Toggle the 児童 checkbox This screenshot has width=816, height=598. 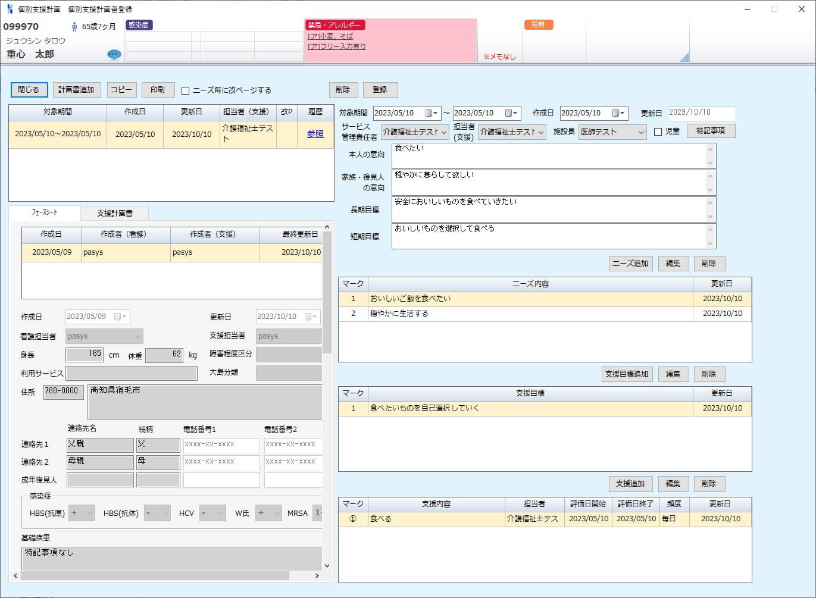click(658, 132)
